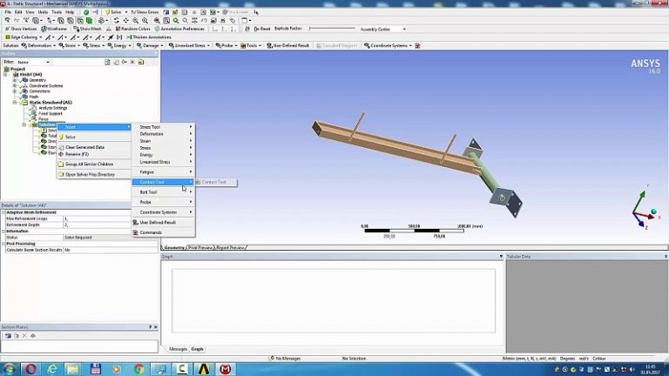Choose Clear Generated Data from context menu
Screen dimensions: 669x376
(94, 147)
